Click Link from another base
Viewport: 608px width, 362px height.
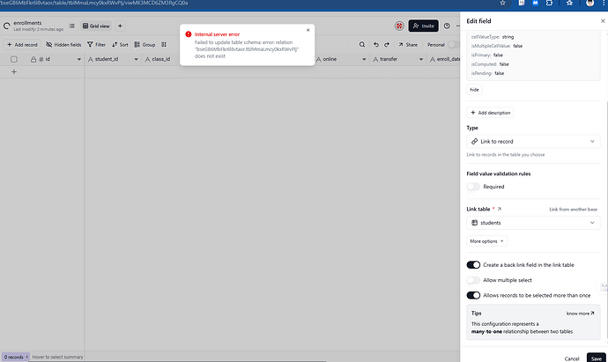coord(574,209)
